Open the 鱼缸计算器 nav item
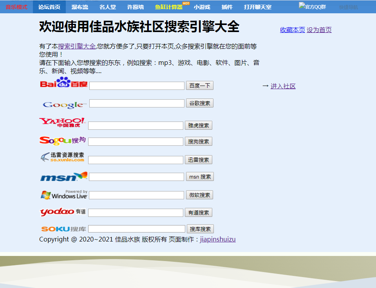The width and height of the screenshot is (376, 288). pyautogui.click(x=169, y=7)
